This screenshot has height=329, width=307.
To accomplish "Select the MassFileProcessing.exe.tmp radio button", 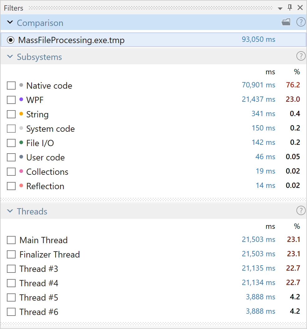I will pyautogui.click(x=11, y=40).
